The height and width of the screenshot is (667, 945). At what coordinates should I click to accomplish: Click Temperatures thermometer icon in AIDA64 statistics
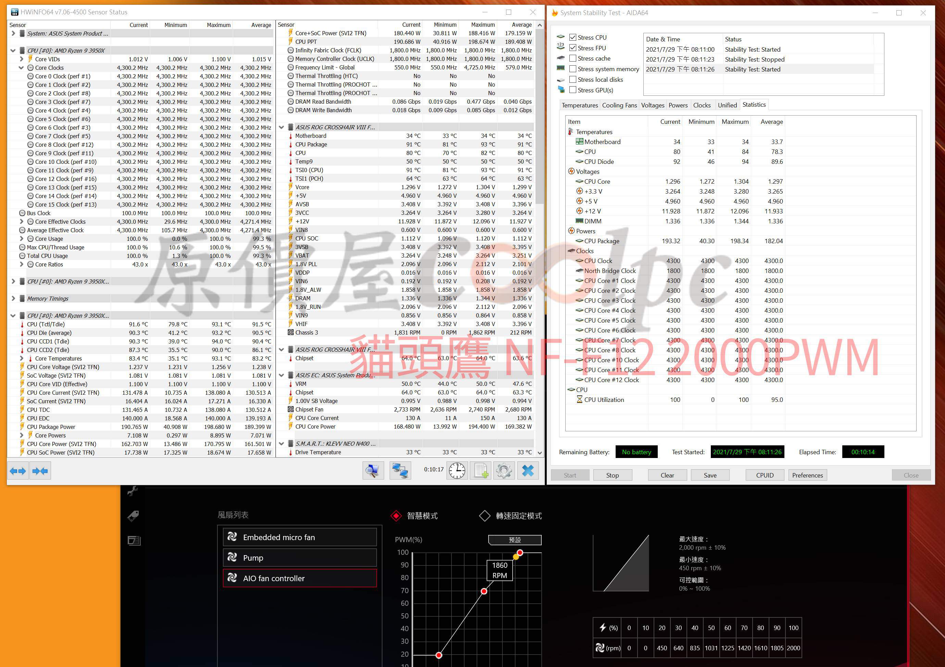click(570, 132)
